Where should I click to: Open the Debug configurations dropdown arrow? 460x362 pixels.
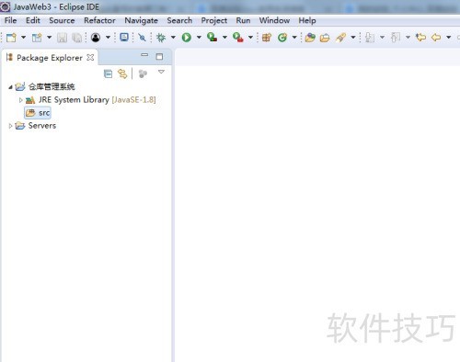click(173, 38)
